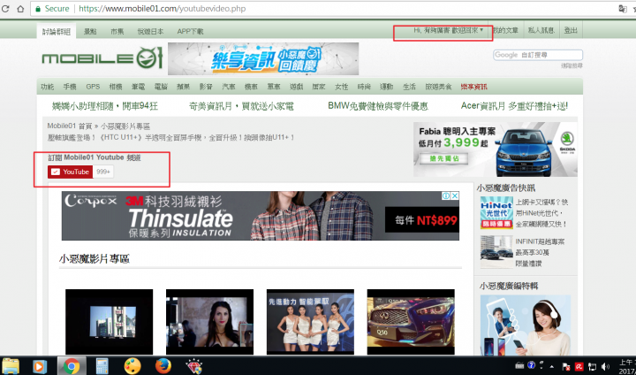Open the 景點 tab
This screenshot has height=375, width=636.
pos(90,31)
